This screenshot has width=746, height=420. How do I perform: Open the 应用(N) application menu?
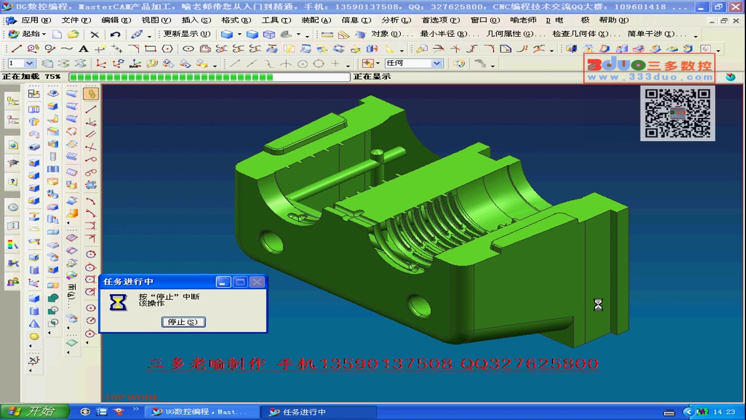point(36,20)
